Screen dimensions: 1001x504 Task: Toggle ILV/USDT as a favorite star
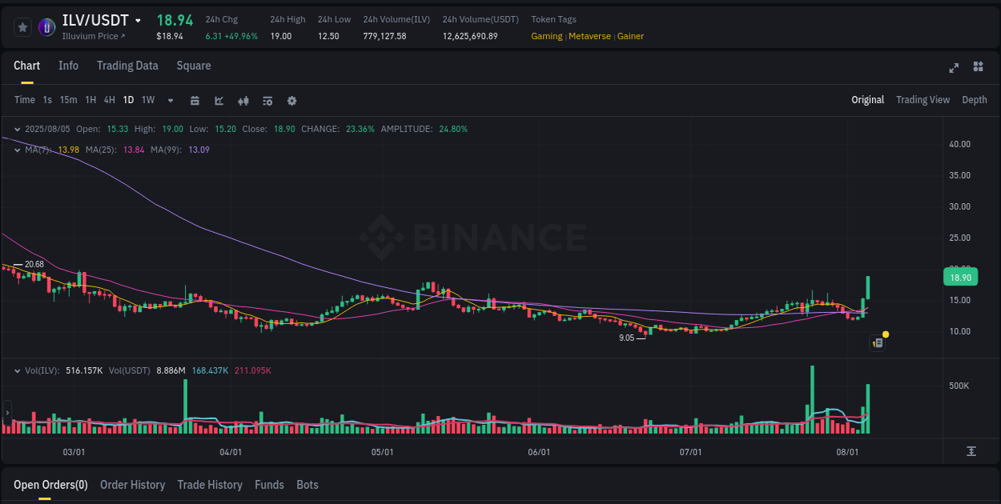click(22, 26)
